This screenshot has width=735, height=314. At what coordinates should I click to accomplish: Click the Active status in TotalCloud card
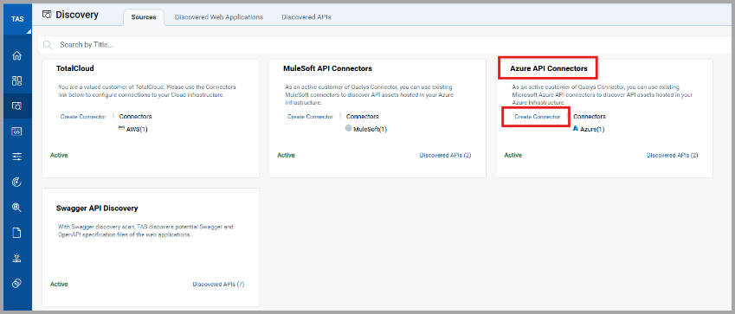click(59, 155)
